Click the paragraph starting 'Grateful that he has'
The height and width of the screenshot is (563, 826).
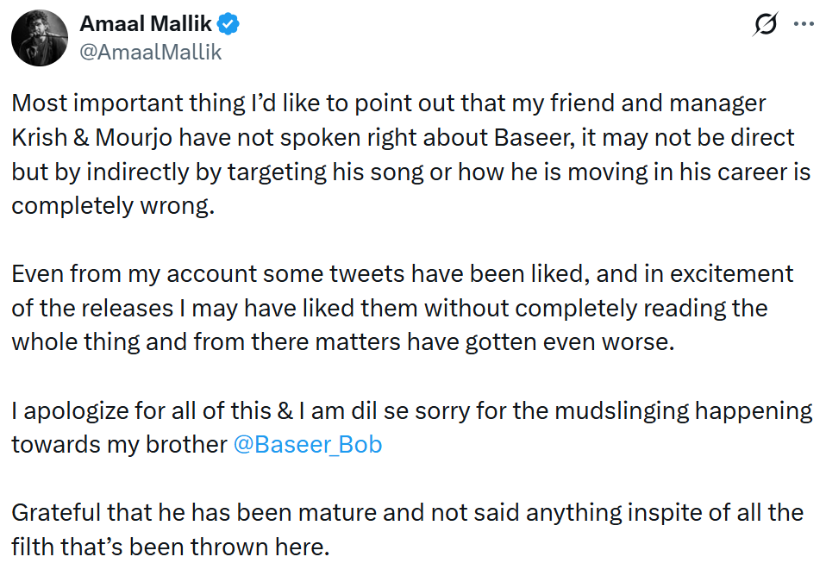[x=407, y=529]
